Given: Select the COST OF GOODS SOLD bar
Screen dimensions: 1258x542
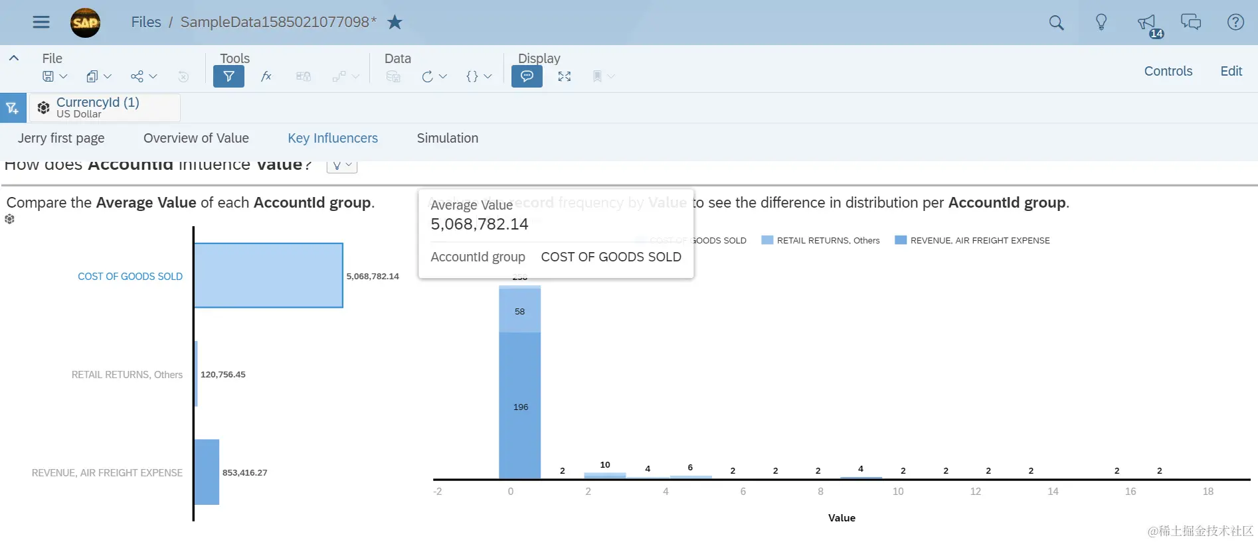Looking at the screenshot, I should pos(268,275).
